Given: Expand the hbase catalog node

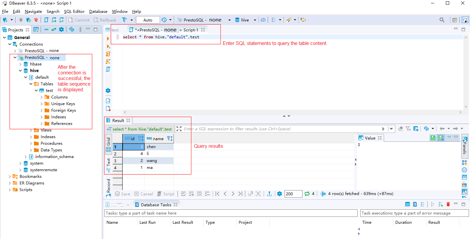Looking at the screenshot, I should 20,64.
